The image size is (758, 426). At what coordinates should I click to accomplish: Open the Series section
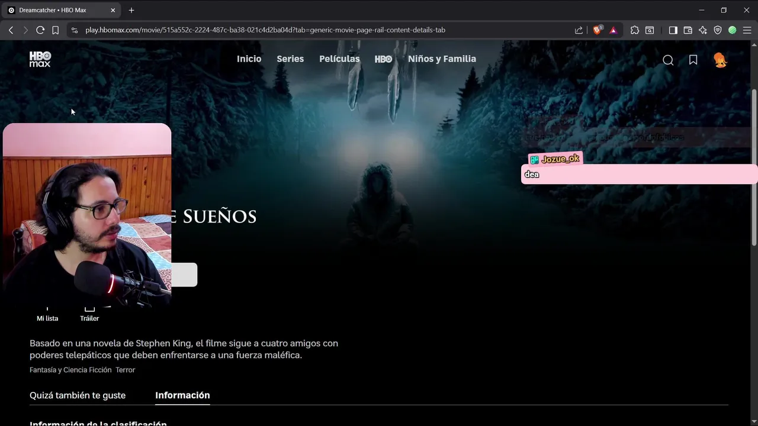pyautogui.click(x=290, y=59)
